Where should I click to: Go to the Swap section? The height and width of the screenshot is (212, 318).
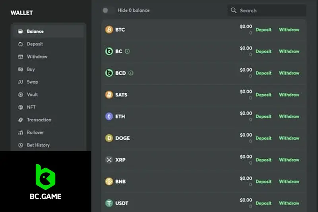(48, 82)
